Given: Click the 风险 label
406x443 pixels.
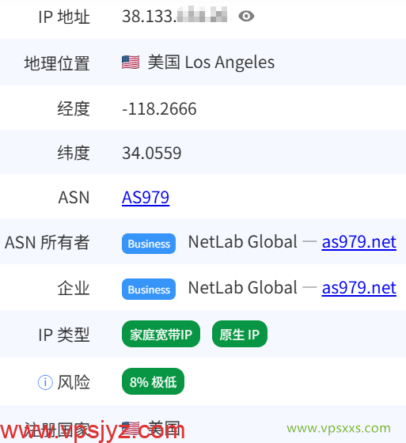Looking at the screenshot, I should [x=74, y=382].
